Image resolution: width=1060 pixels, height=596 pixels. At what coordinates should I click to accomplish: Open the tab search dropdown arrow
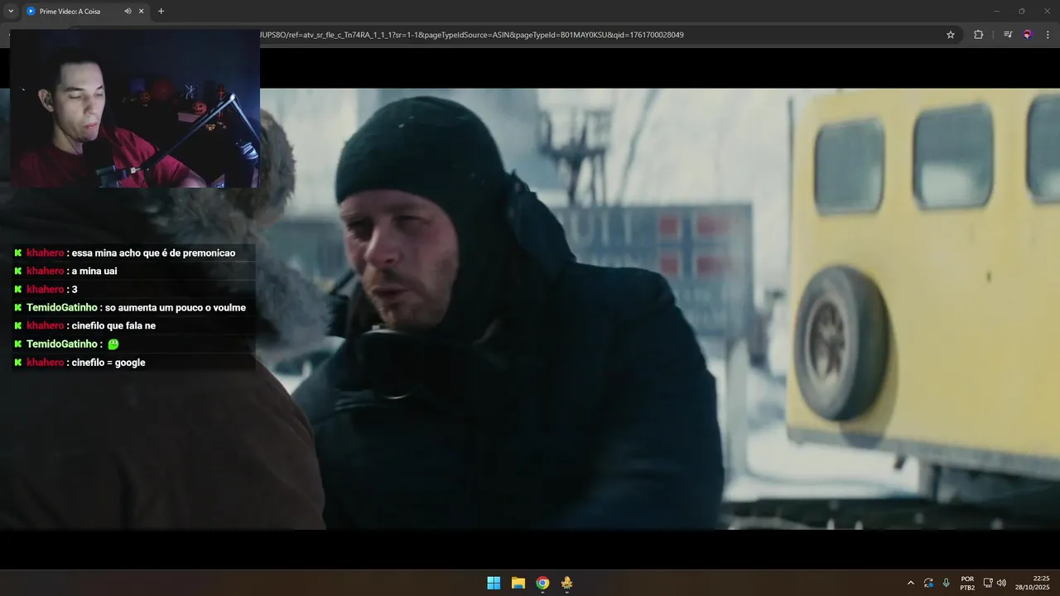(11, 12)
